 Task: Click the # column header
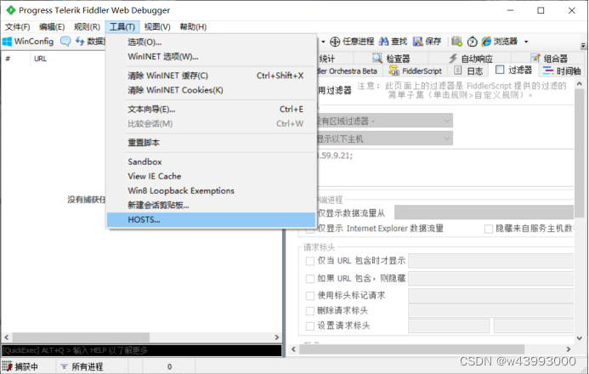coord(8,59)
